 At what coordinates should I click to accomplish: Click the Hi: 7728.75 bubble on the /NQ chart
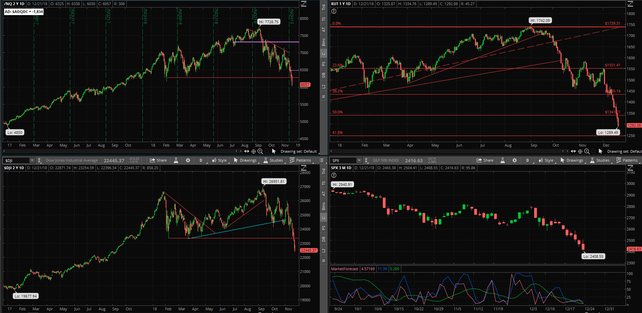pos(269,22)
